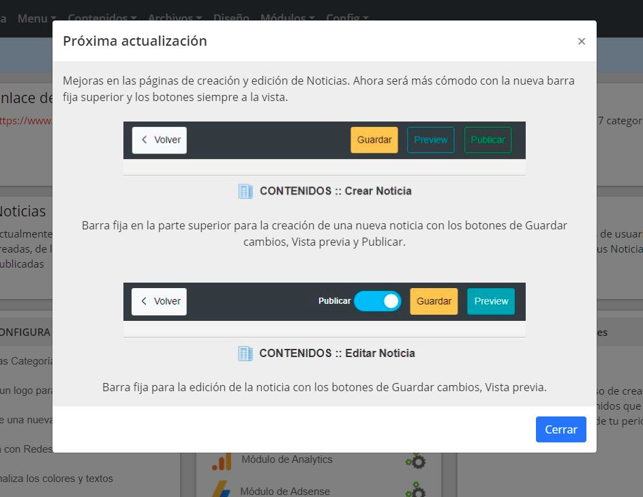This screenshot has width=643, height=497.
Task: Open the Archivos dropdown menu
Action: point(175,18)
